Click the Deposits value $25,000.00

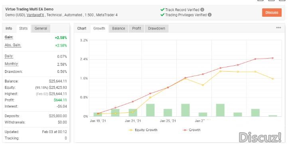58,116
